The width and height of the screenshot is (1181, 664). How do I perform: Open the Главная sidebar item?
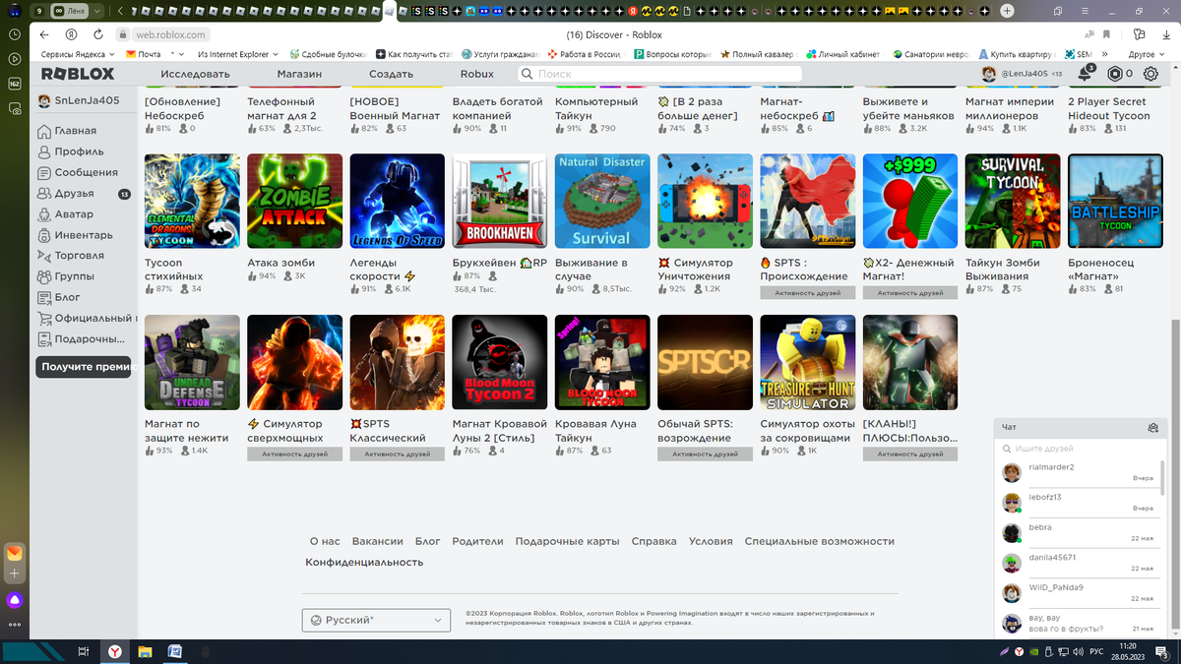point(76,131)
